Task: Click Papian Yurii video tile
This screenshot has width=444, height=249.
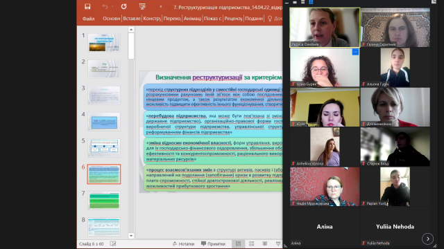Action: (395, 187)
